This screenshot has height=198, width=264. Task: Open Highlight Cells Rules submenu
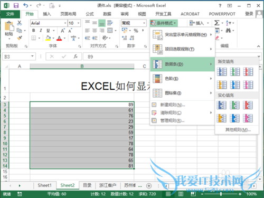(x=182, y=35)
